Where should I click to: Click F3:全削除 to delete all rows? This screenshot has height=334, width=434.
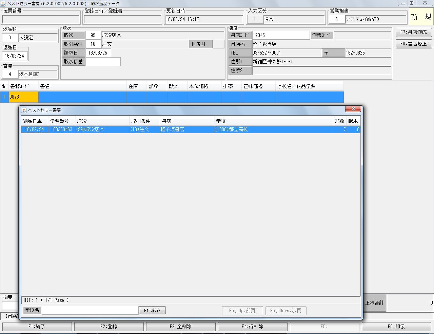[180, 327]
